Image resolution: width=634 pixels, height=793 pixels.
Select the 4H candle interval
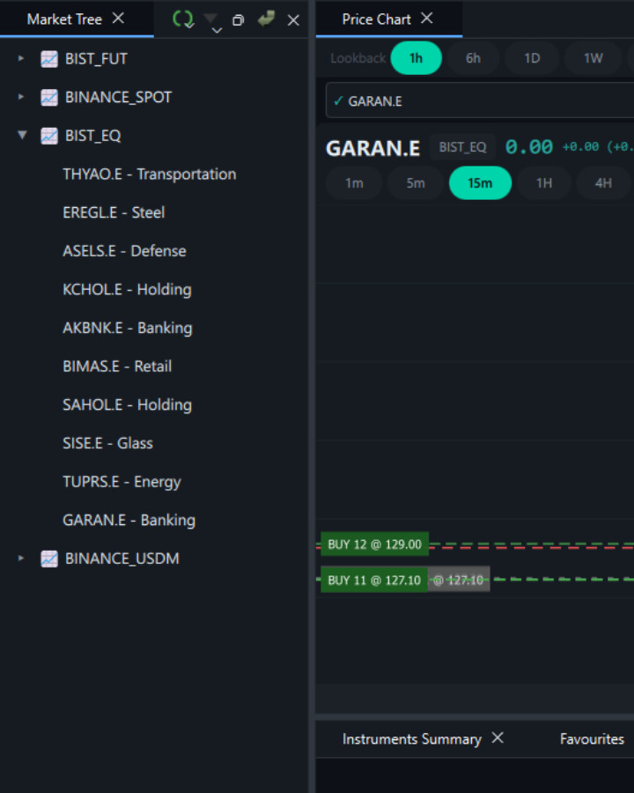tap(604, 183)
